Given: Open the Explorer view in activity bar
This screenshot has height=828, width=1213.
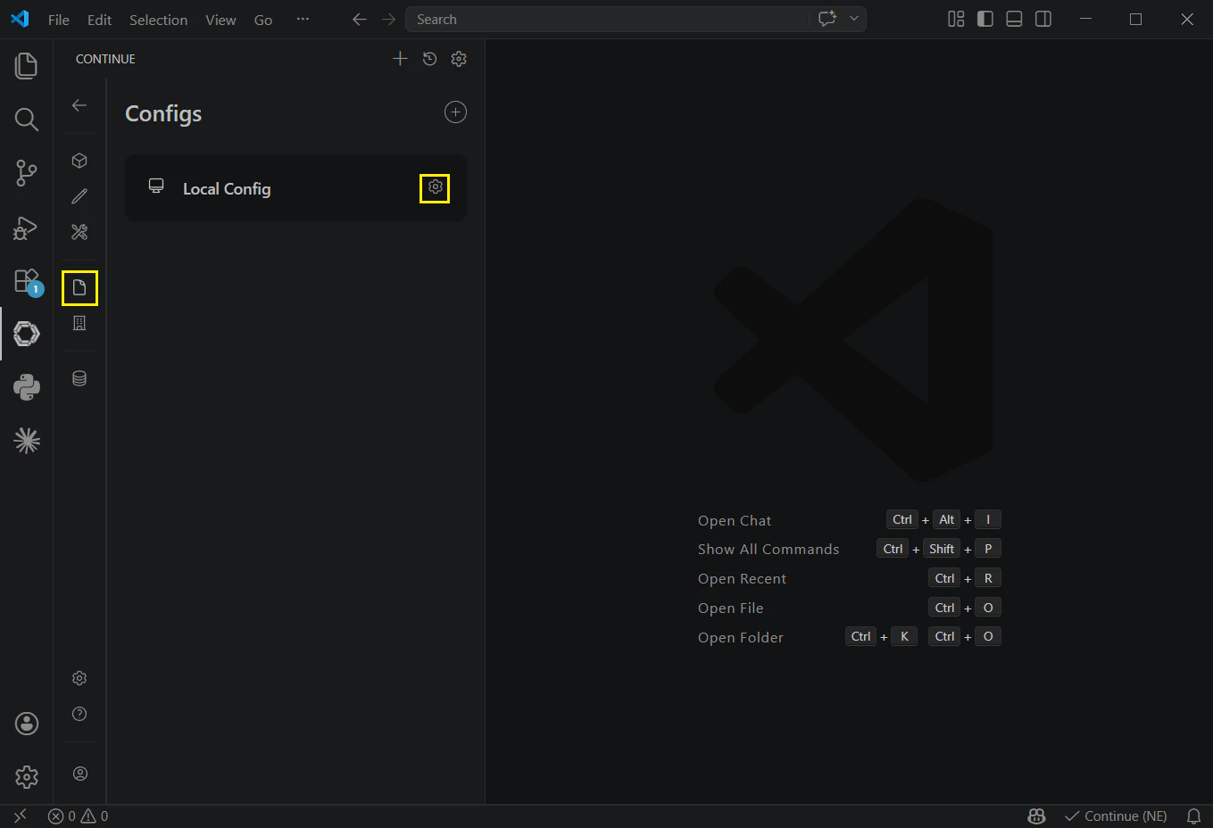Looking at the screenshot, I should [x=26, y=65].
